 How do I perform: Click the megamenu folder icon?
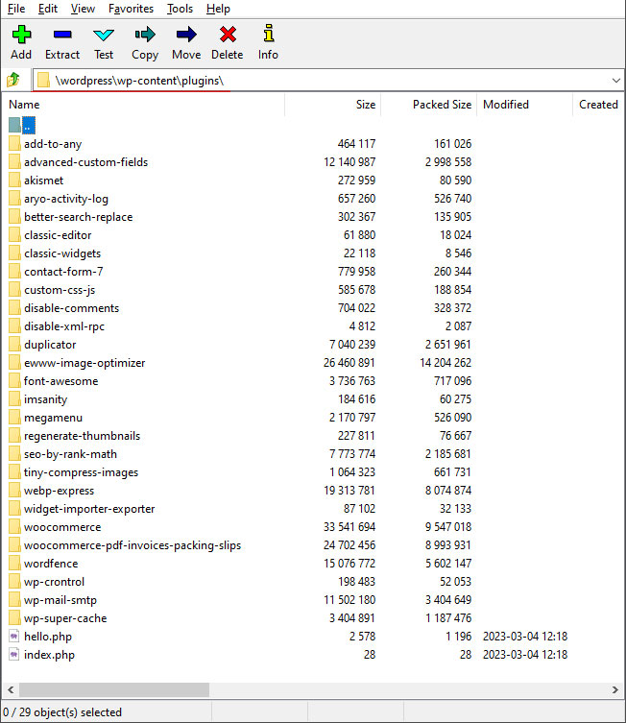pyautogui.click(x=14, y=418)
